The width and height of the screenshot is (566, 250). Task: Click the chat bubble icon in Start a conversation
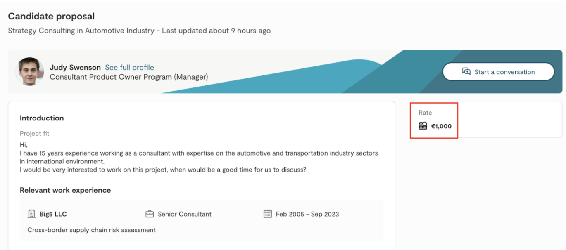pos(466,71)
